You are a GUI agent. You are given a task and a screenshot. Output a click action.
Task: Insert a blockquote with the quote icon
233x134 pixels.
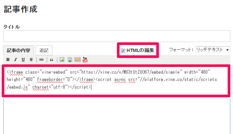51,60
